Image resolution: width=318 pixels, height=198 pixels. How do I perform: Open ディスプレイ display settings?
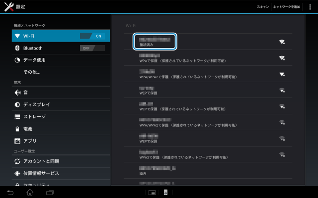click(36, 104)
